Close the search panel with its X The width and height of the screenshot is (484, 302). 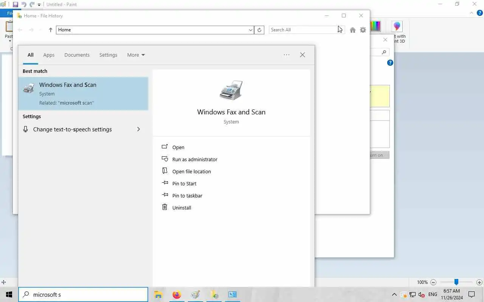tap(302, 55)
